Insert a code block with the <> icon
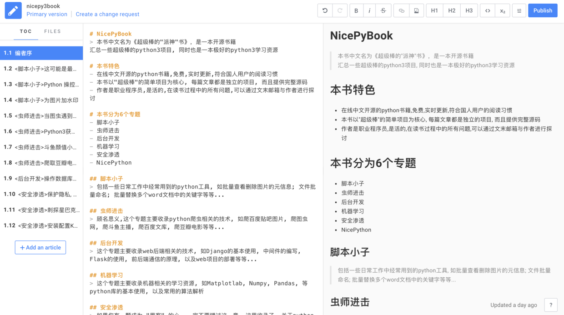 coord(487,10)
